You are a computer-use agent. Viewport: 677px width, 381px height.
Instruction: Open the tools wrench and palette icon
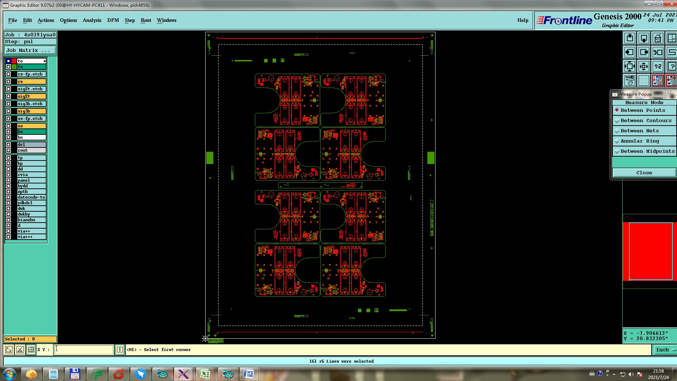(630, 80)
